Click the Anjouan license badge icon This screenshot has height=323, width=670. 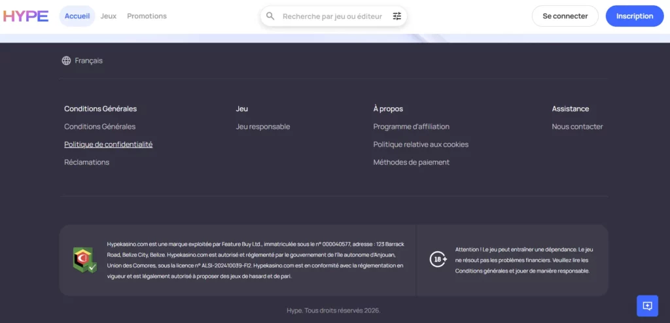tap(84, 260)
